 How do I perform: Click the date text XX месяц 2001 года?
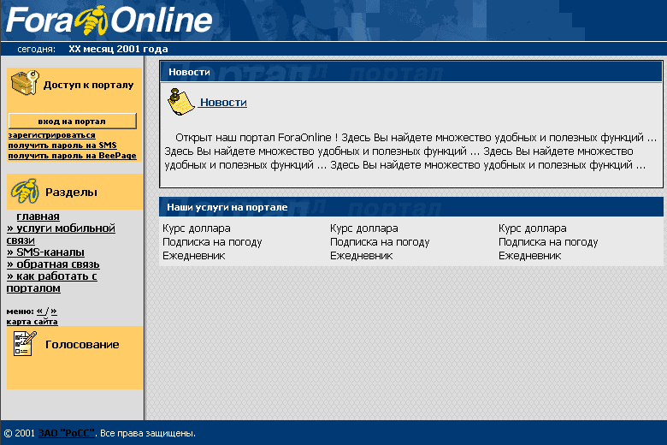coord(118,49)
